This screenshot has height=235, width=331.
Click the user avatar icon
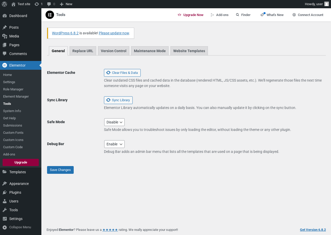[x=327, y=4]
